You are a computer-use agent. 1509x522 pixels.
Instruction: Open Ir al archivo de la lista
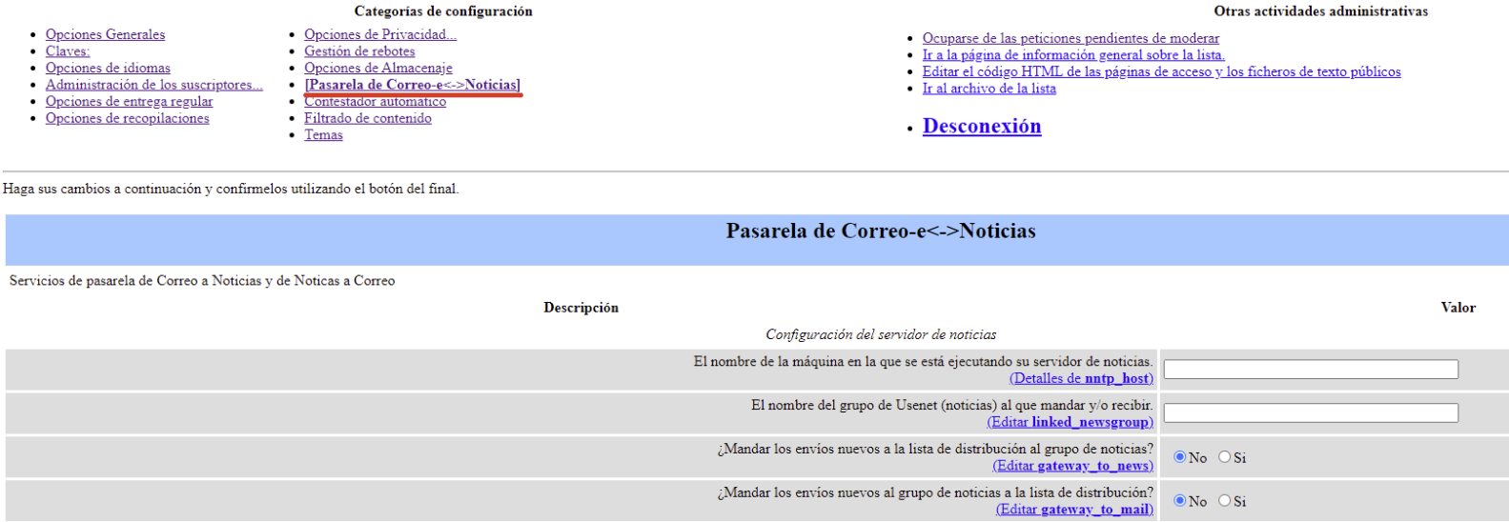coord(989,88)
